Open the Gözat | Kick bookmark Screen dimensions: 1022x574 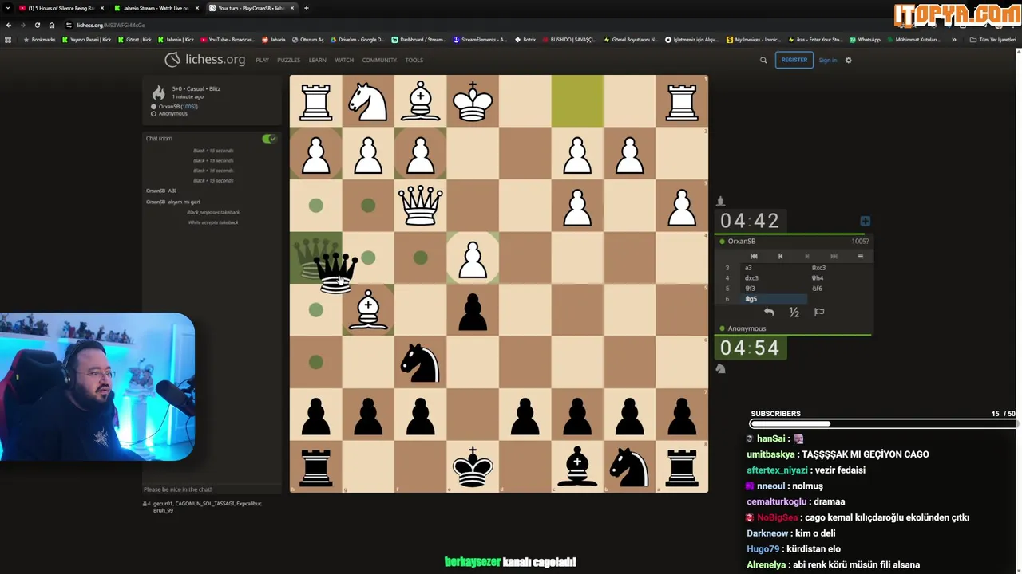135,39
